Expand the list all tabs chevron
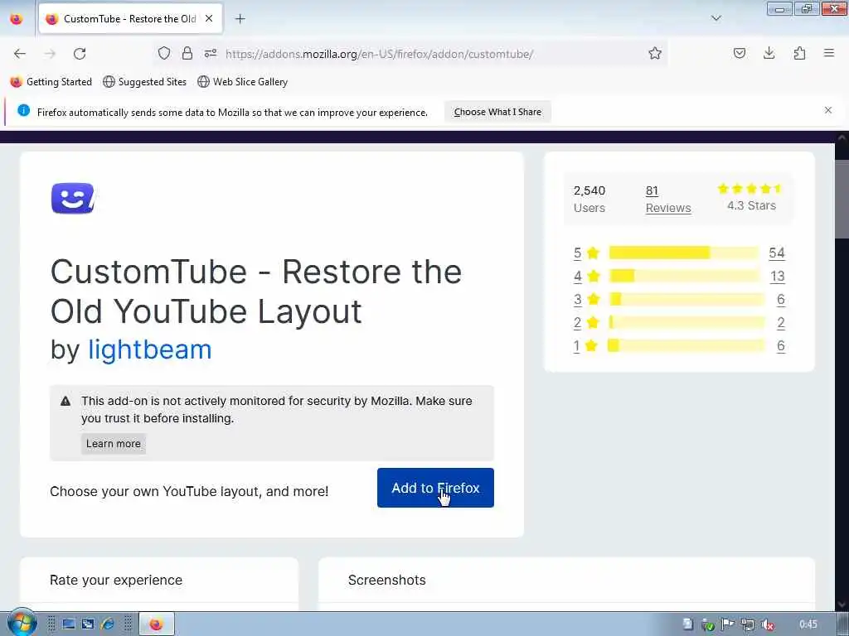The width and height of the screenshot is (849, 636). (716, 18)
